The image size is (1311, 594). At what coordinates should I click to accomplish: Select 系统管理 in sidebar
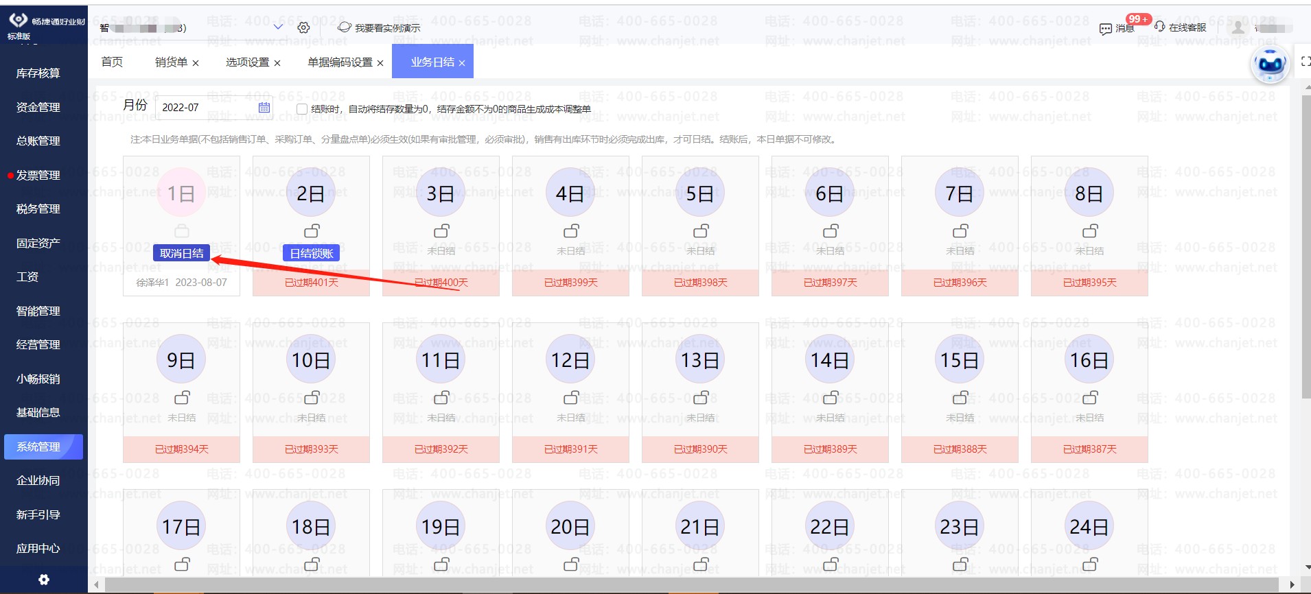point(43,447)
